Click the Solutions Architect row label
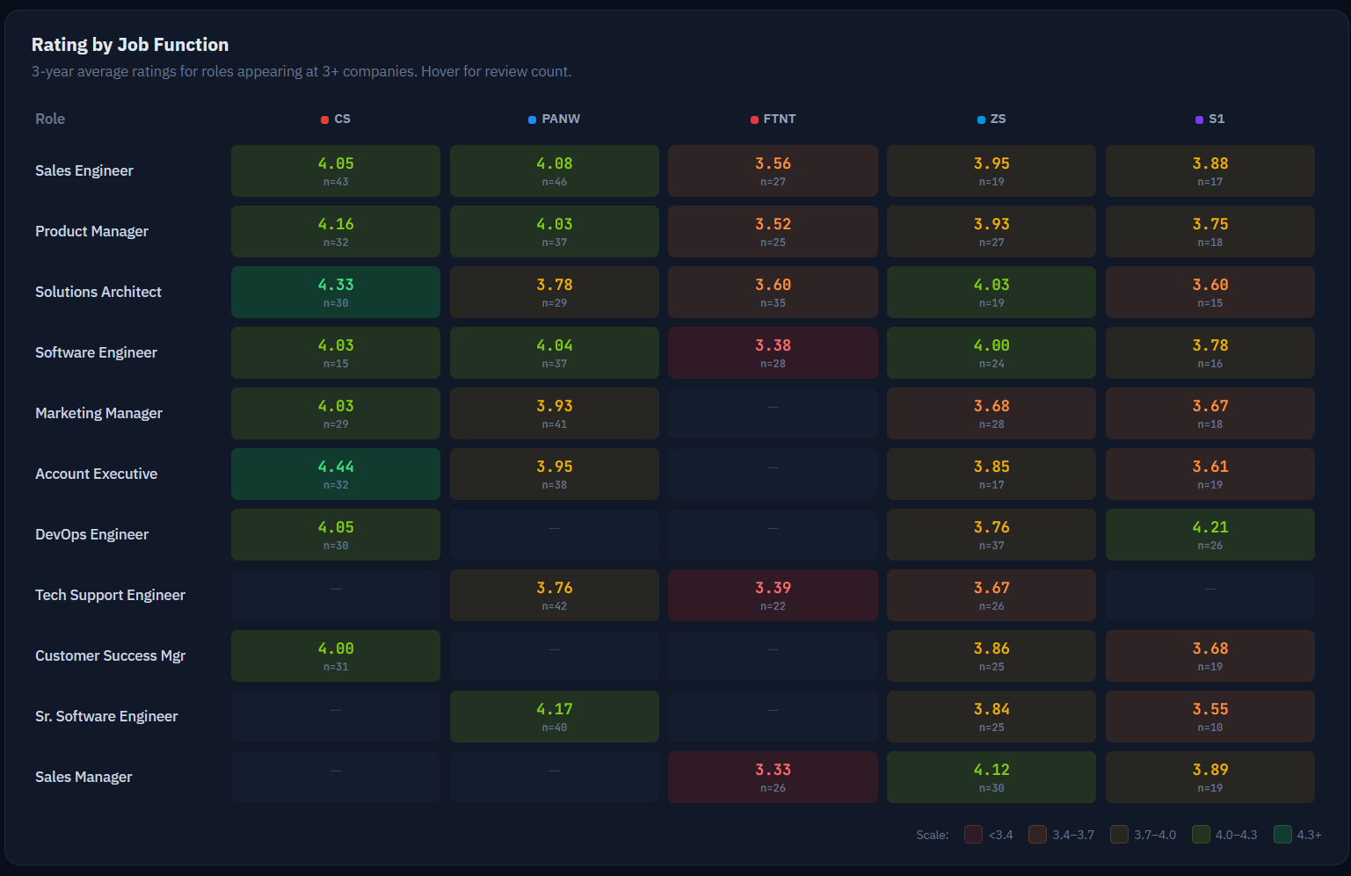 [x=98, y=292]
